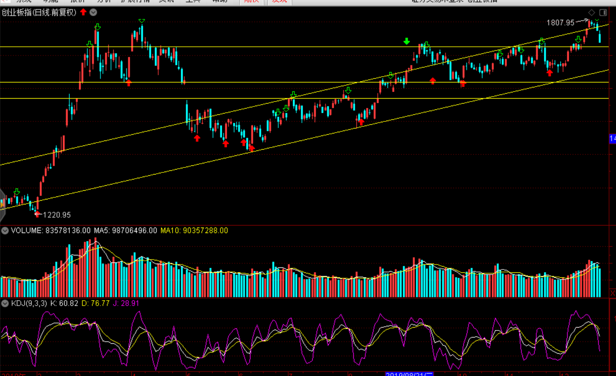Switch to the red 期权 tab

point(251,1)
